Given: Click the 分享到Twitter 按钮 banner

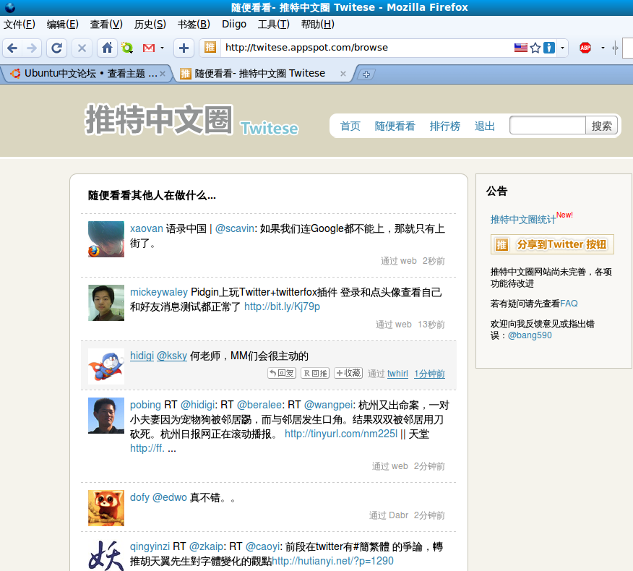Looking at the screenshot, I should click(552, 244).
